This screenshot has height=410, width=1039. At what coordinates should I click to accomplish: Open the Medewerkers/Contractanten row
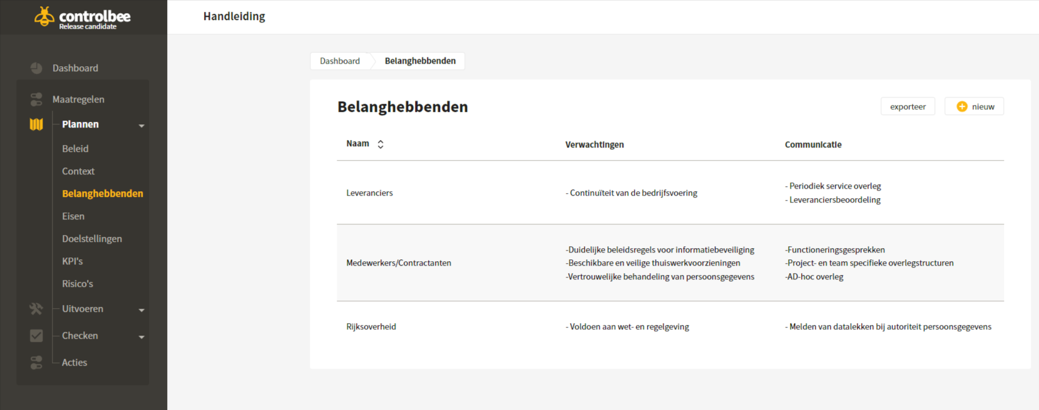pos(670,263)
